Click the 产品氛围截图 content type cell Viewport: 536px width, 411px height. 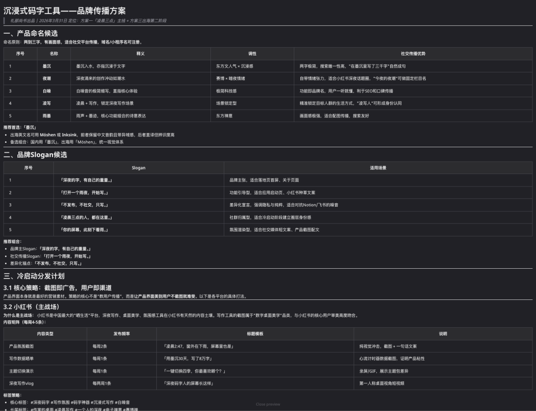[22, 346]
